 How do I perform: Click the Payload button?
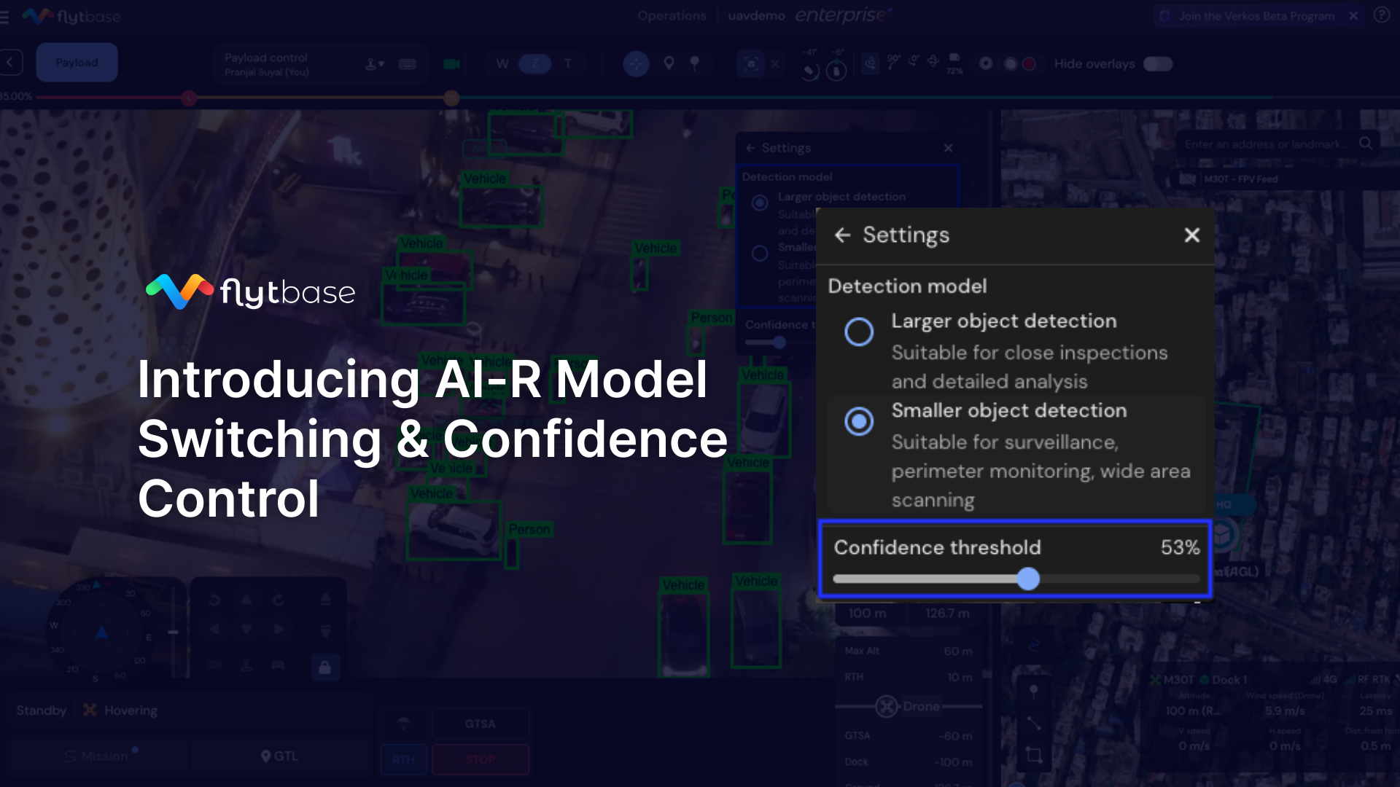coord(77,63)
